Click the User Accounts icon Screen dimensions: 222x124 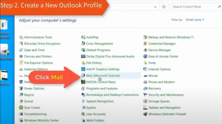tap(83, 114)
